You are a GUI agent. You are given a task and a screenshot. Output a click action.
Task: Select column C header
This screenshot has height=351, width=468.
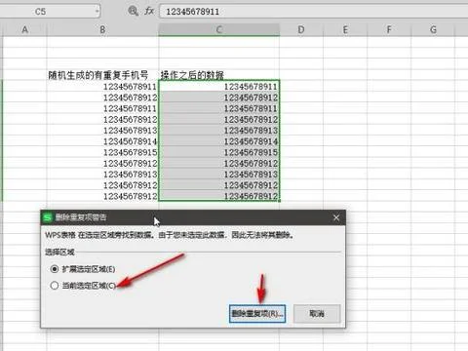[219, 30]
